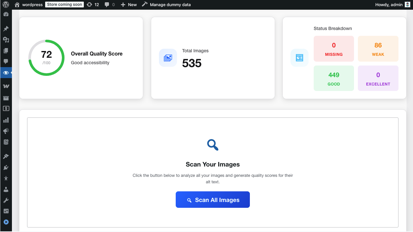The image size is (413, 232).
Task: Open the Media library icon
Action: pyautogui.click(x=6, y=39)
